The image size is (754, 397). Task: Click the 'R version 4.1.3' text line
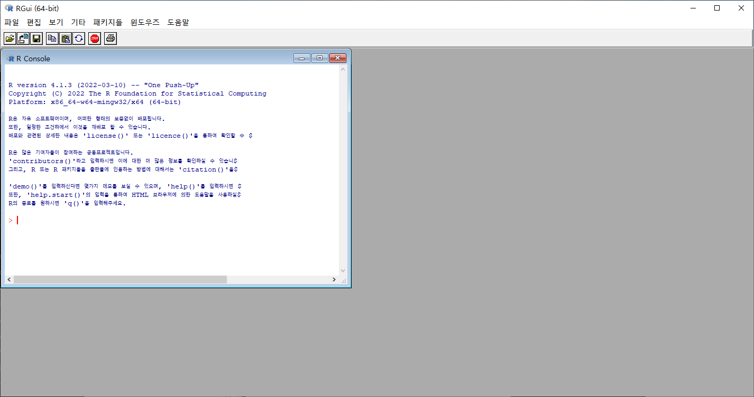104,85
